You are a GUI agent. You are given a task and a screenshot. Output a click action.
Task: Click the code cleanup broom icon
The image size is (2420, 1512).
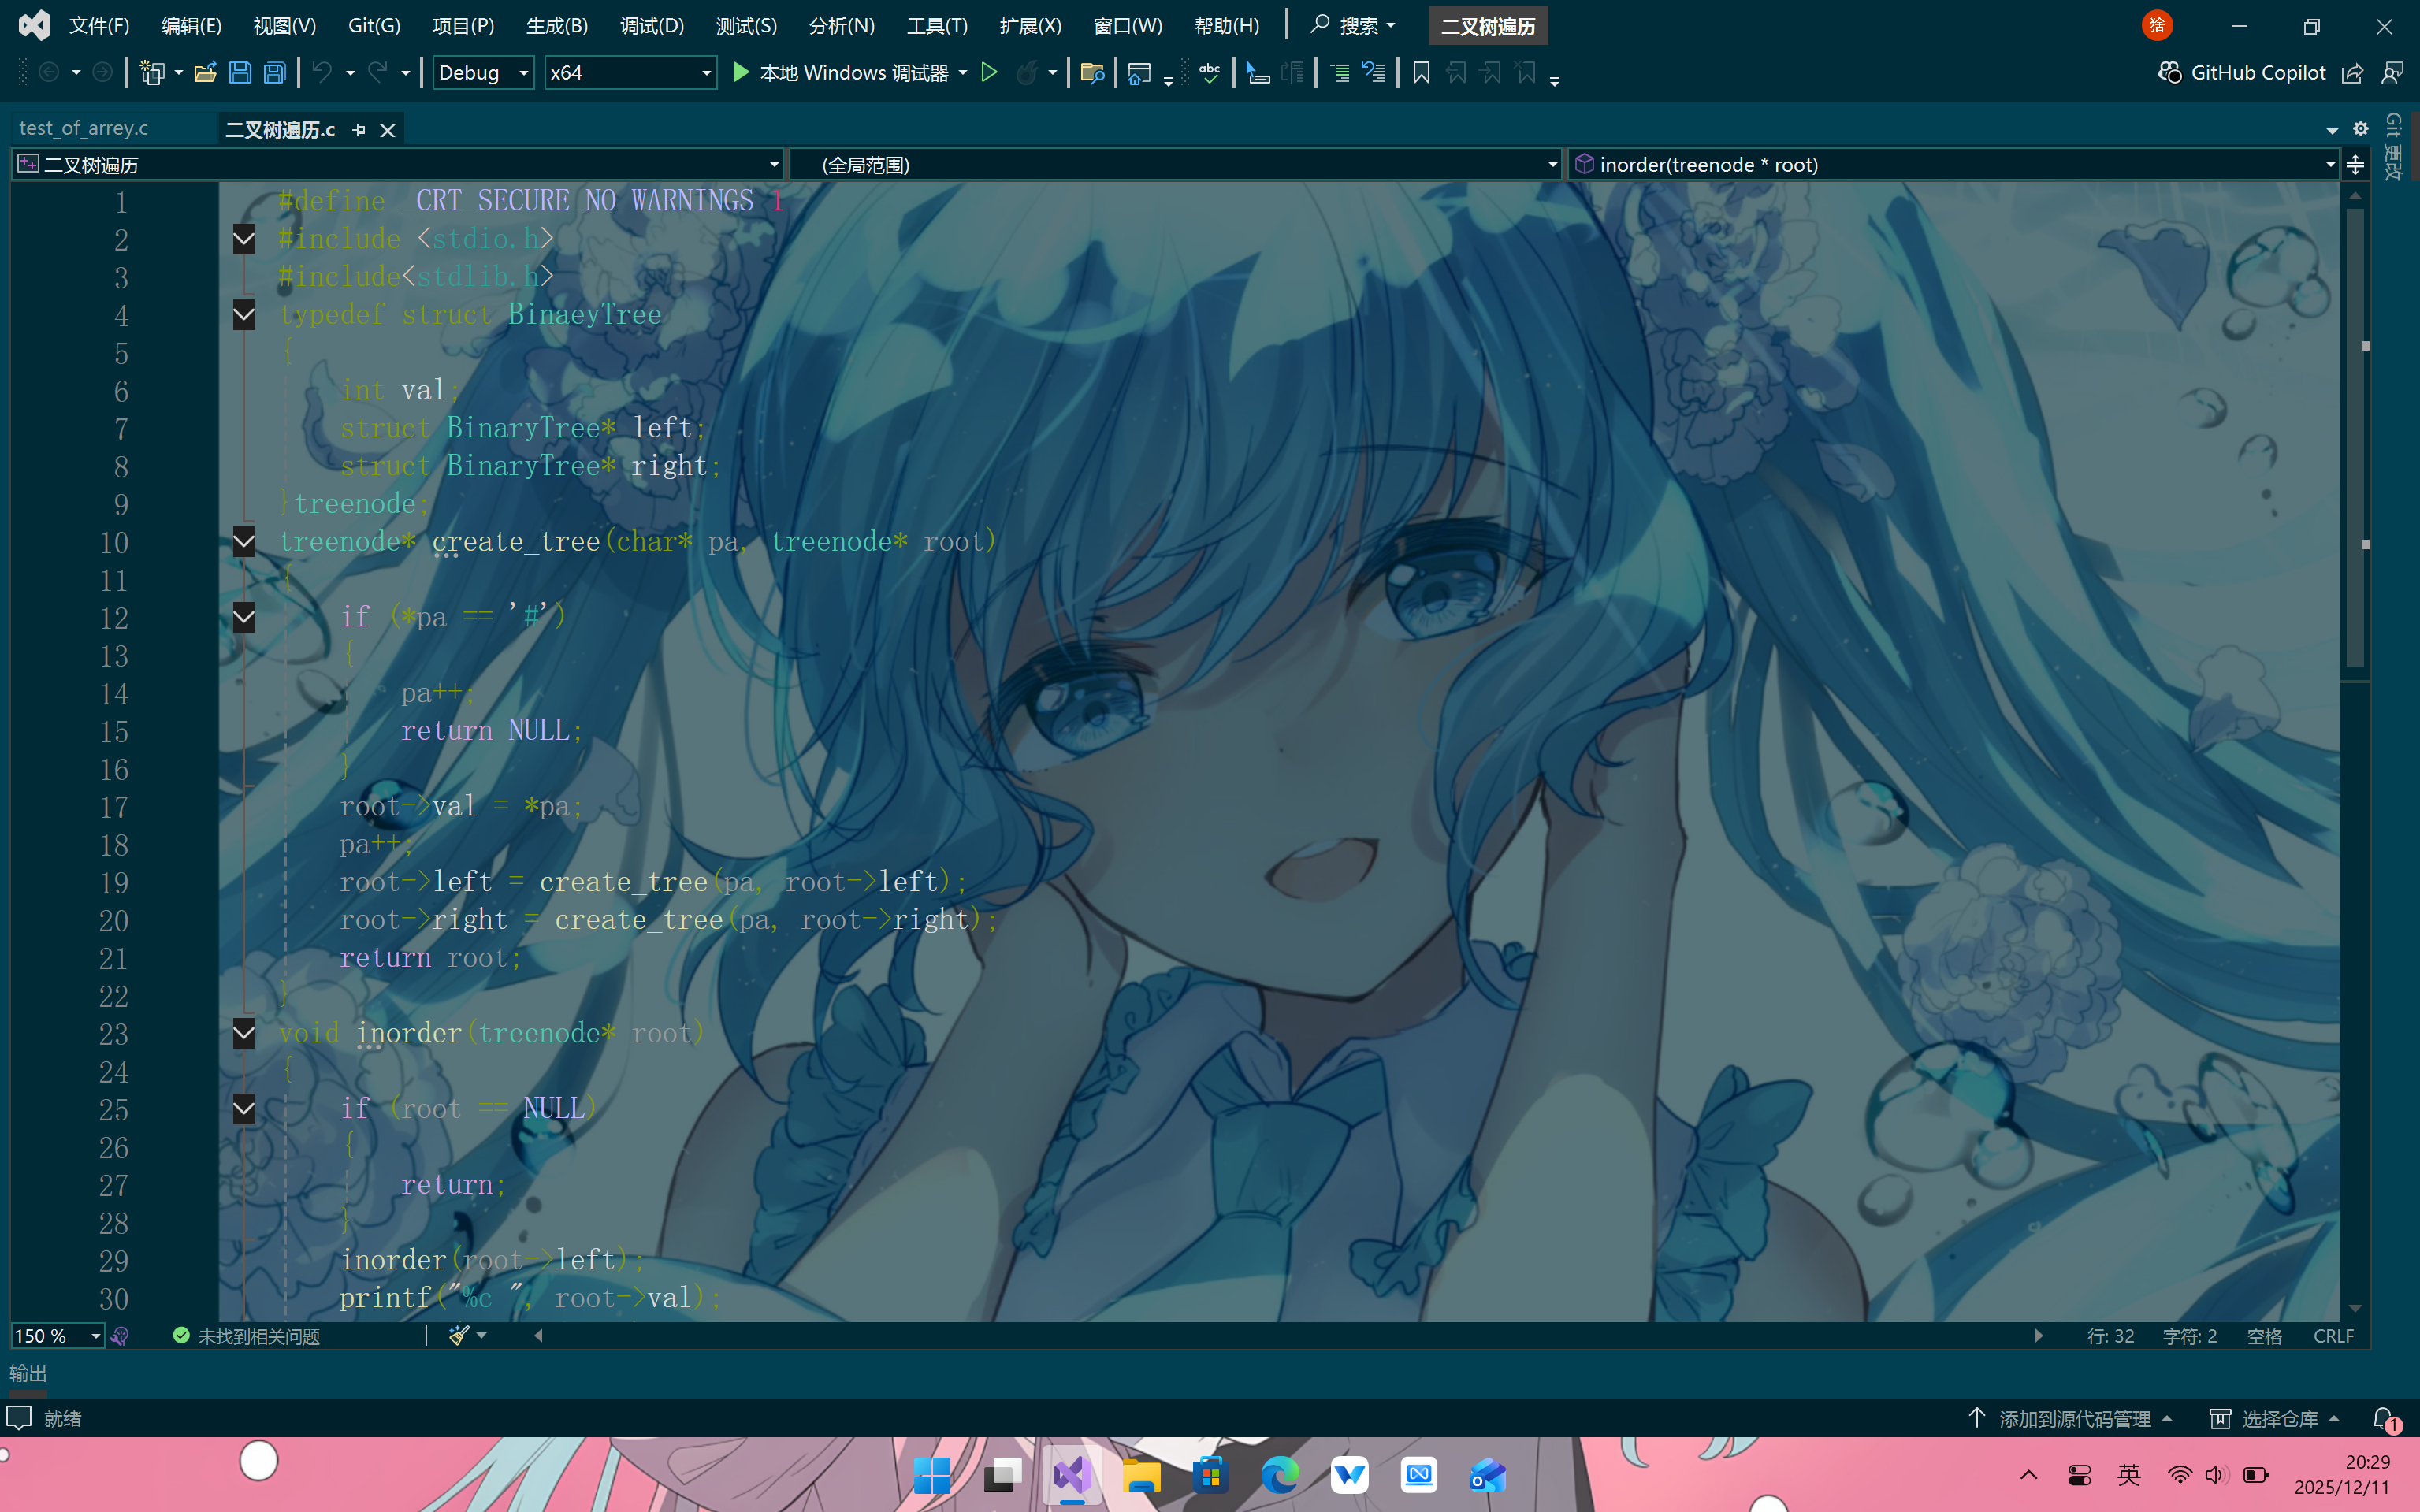pos(459,1335)
